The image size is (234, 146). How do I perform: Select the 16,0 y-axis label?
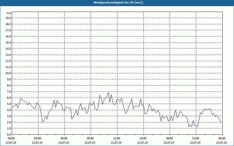click(x=8, y=36)
